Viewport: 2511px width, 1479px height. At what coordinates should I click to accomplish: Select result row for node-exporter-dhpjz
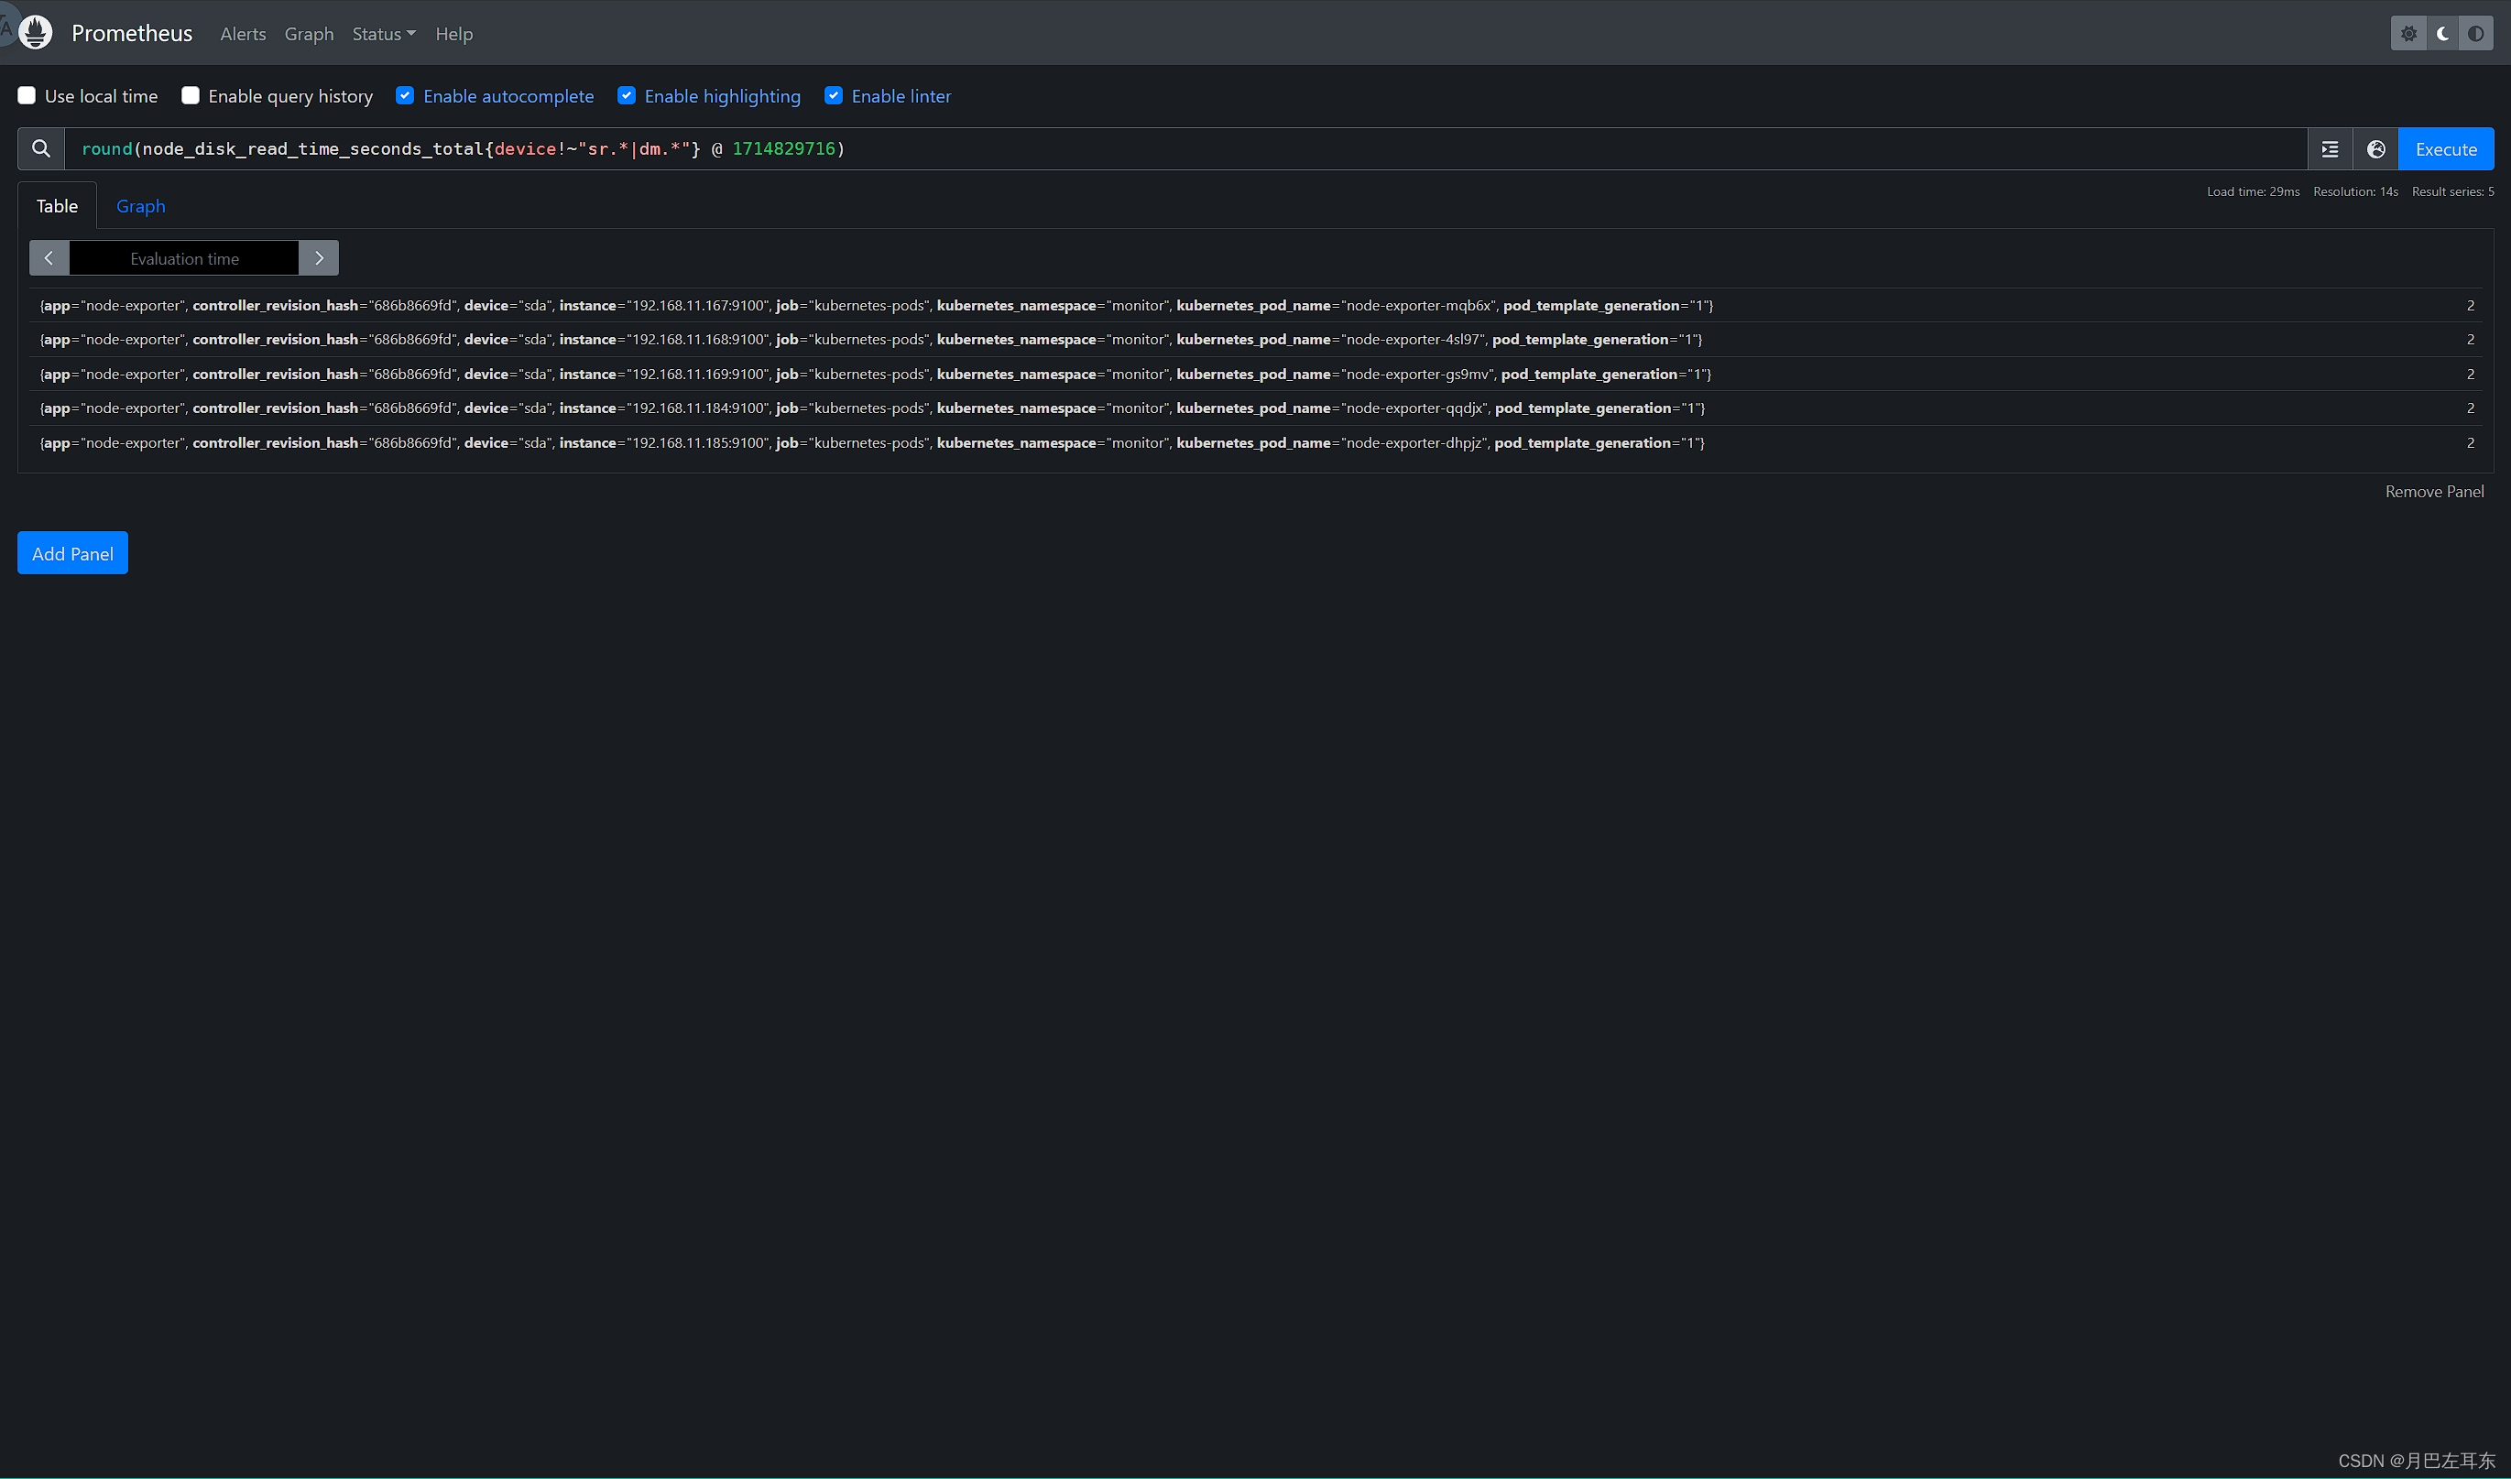pos(1256,442)
